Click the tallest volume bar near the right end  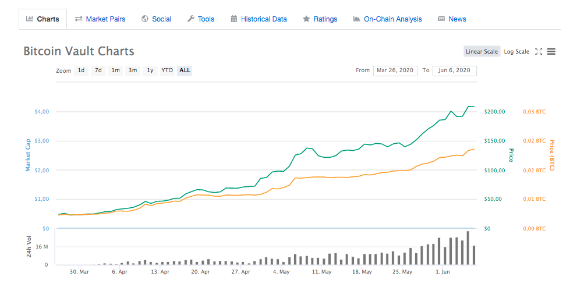pos(468,248)
